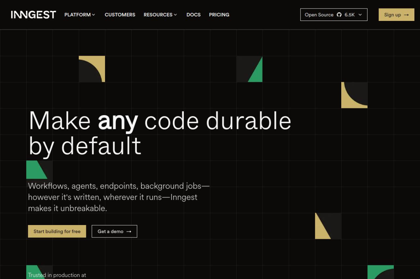420x279 pixels.
Task: Click the arrow icon in Get a demo
Action: tap(129, 232)
